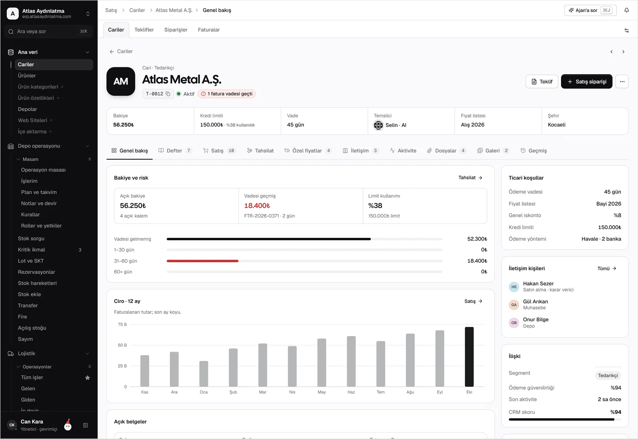Collapse the Depo operasyonu section
638x439 pixels.
click(87, 146)
